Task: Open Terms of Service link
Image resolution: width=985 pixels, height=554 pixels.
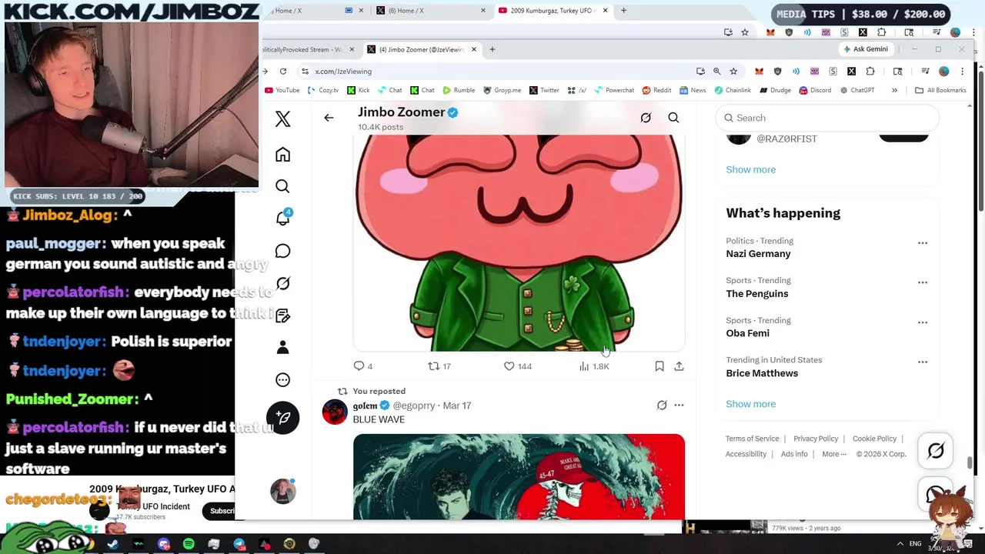Action: pyautogui.click(x=752, y=439)
